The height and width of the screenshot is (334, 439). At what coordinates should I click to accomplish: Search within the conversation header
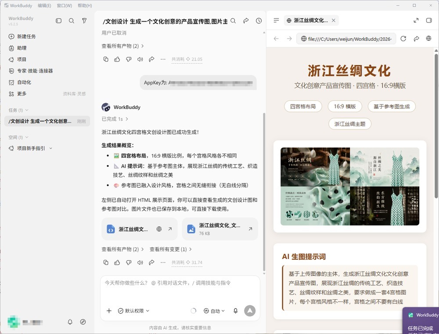[x=233, y=21]
